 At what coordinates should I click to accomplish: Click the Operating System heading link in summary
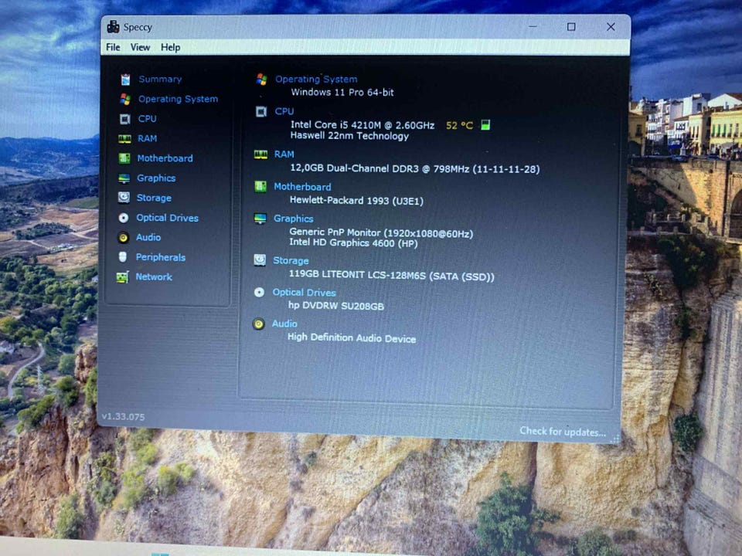click(316, 80)
